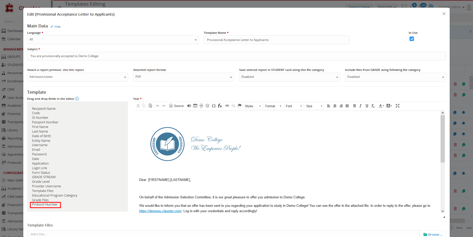
Task: Insert special character with Omega icon
Action: [214, 106]
